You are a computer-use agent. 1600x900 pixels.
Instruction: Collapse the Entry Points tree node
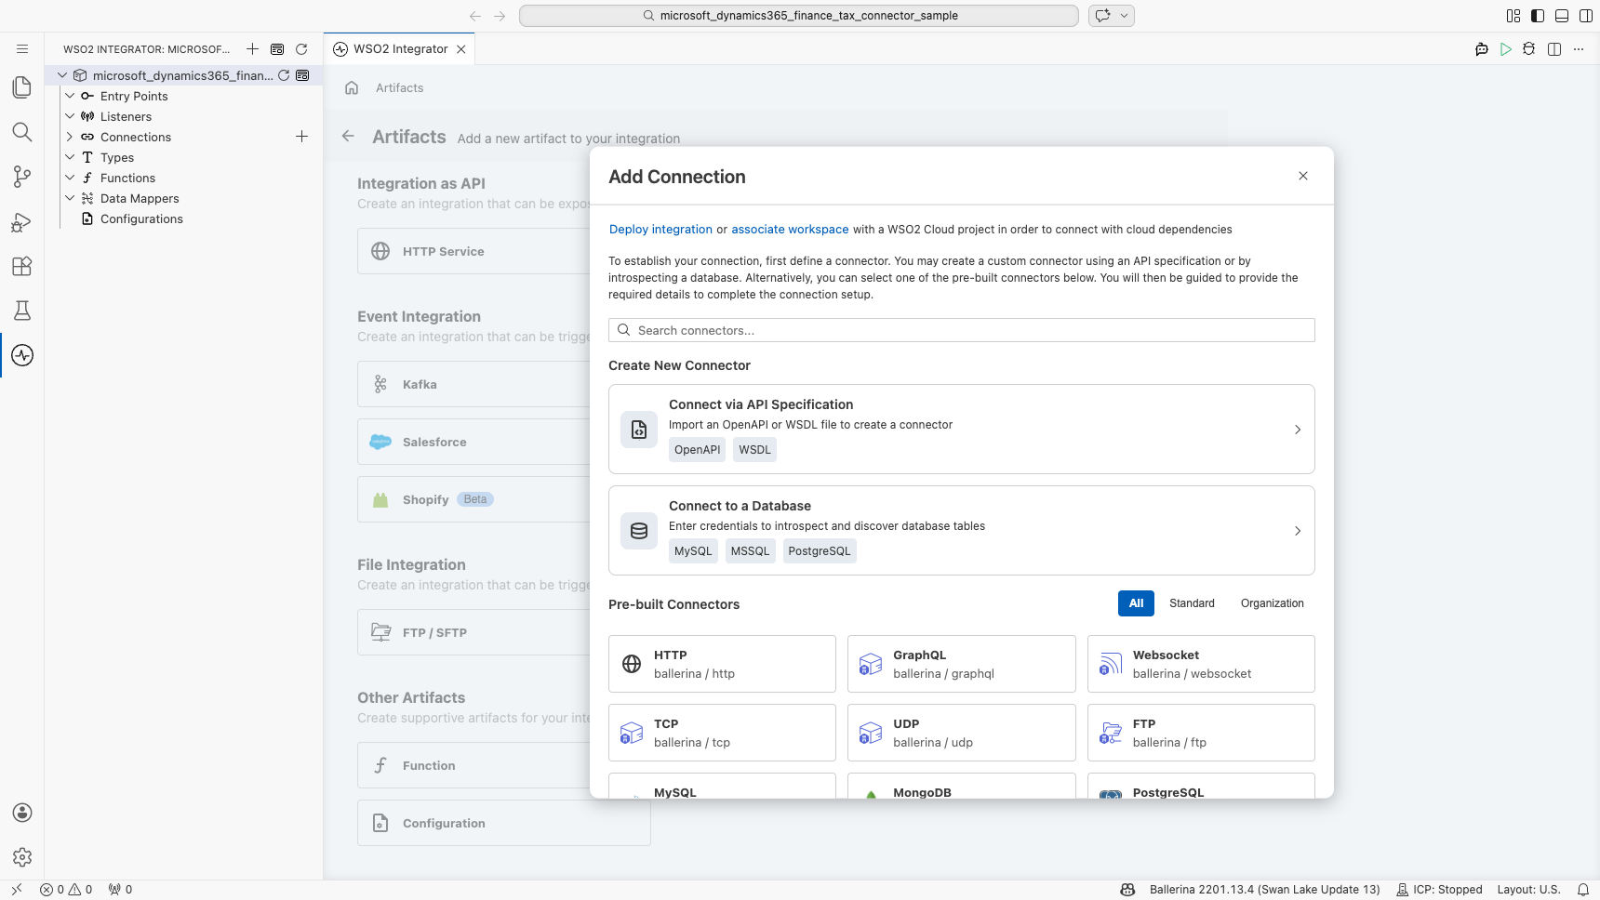70,96
